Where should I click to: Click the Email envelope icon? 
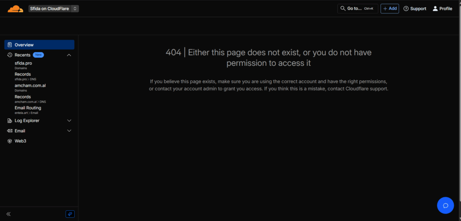[x=10, y=131]
